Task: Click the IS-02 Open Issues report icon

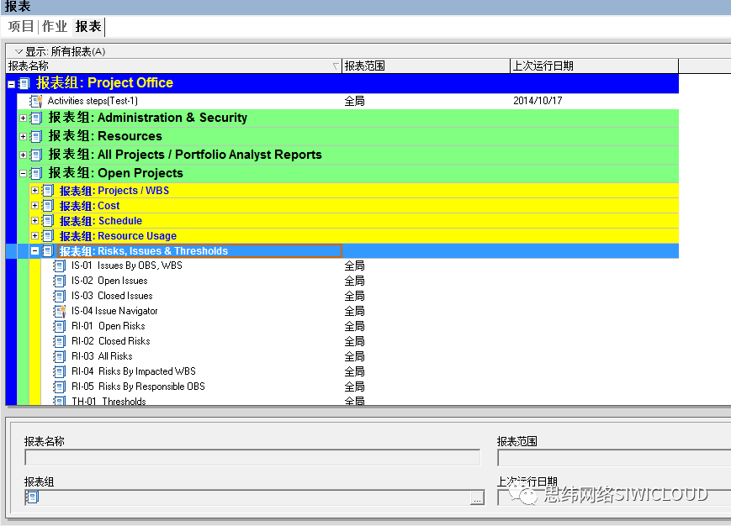Action: tap(59, 281)
